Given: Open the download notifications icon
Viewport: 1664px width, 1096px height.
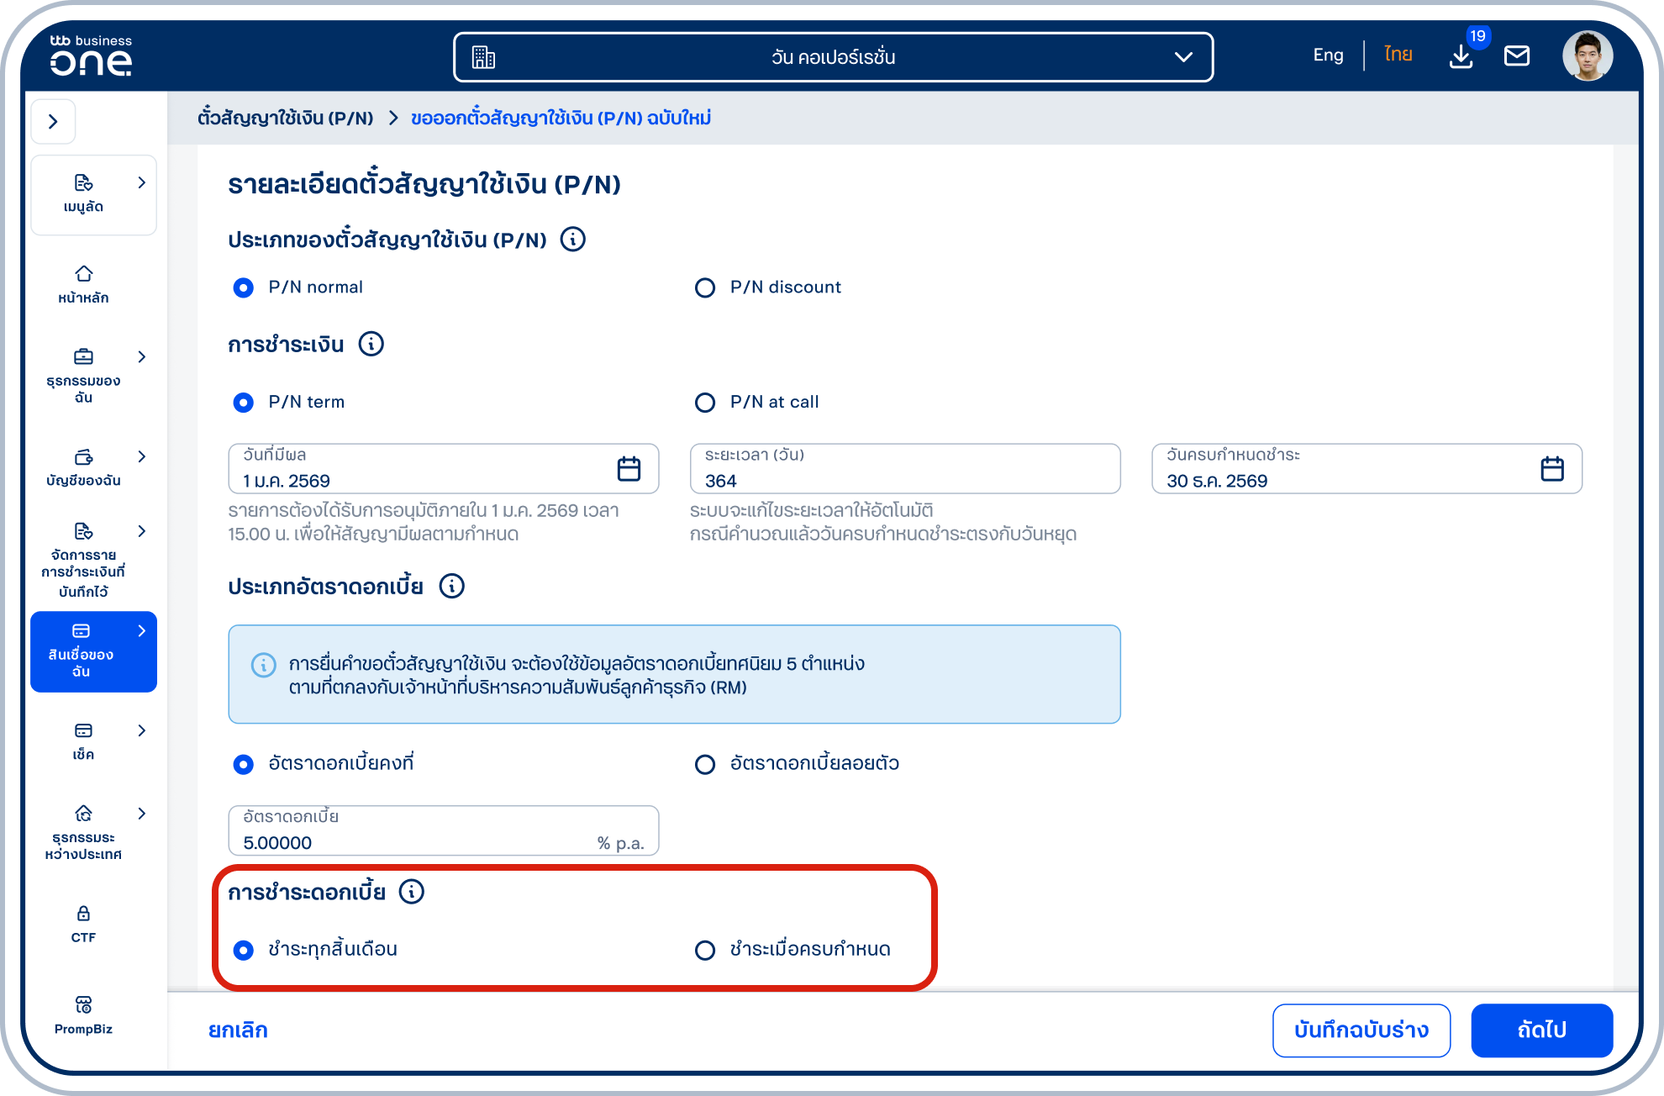Looking at the screenshot, I should point(1461,56).
